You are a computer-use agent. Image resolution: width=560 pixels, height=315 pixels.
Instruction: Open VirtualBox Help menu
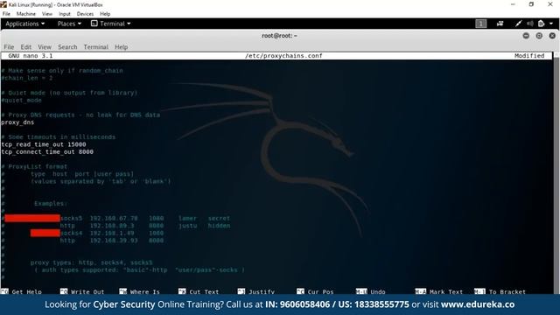pos(105,14)
